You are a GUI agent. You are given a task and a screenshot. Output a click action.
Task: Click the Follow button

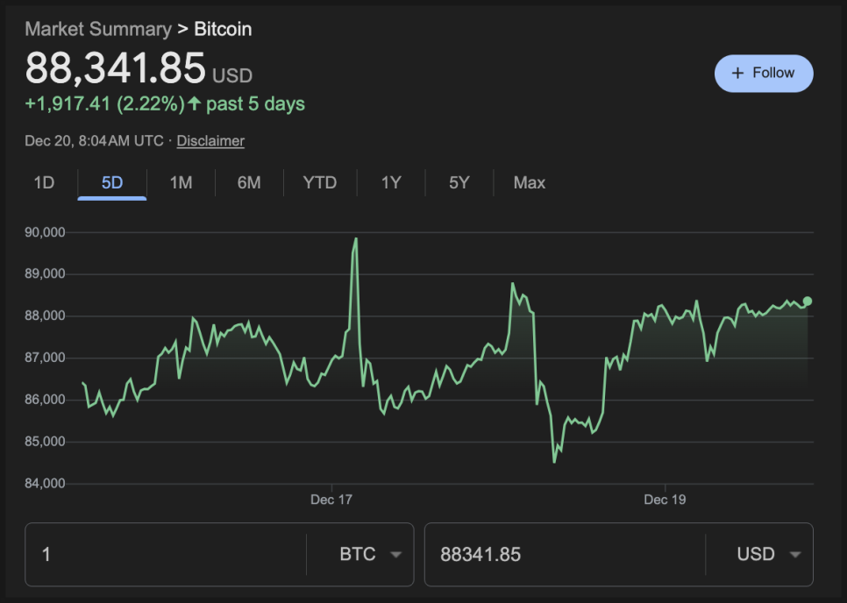[x=764, y=74]
